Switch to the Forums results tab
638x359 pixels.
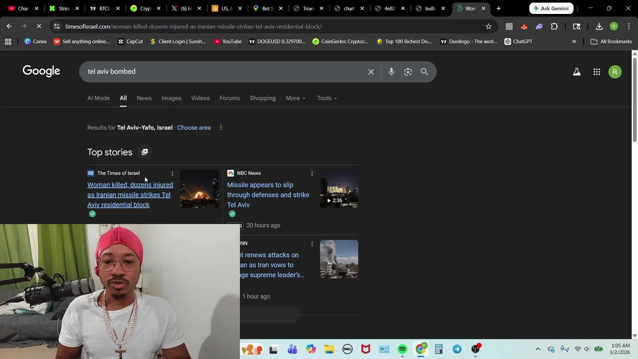230,98
